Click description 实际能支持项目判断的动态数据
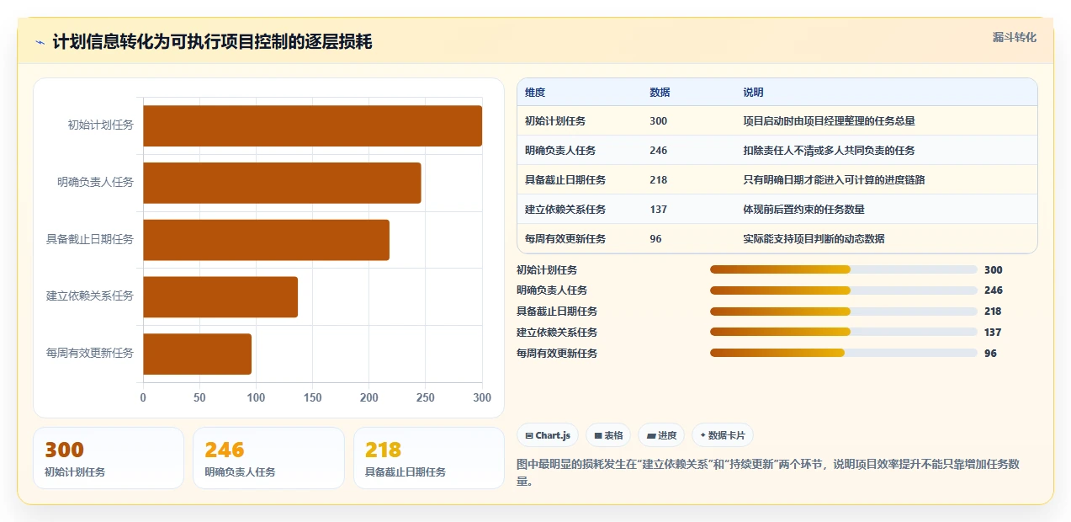 tap(814, 239)
